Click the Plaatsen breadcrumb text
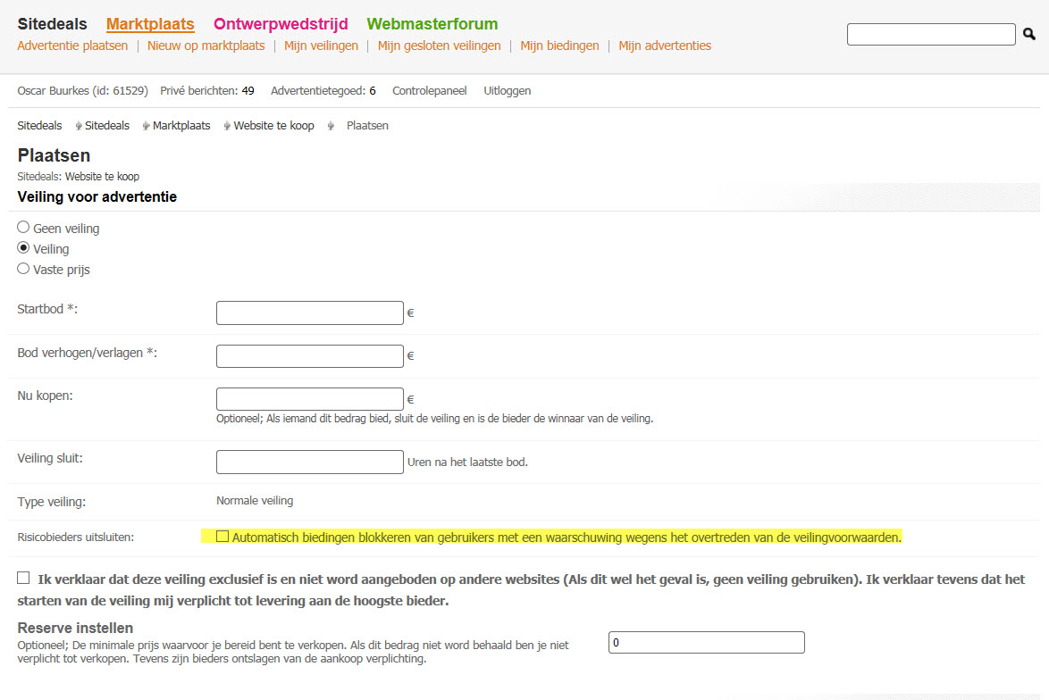Screen dimensions: 1049x700 click(367, 125)
